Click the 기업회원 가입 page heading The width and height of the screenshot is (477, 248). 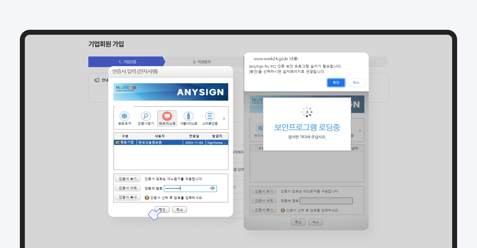106,44
